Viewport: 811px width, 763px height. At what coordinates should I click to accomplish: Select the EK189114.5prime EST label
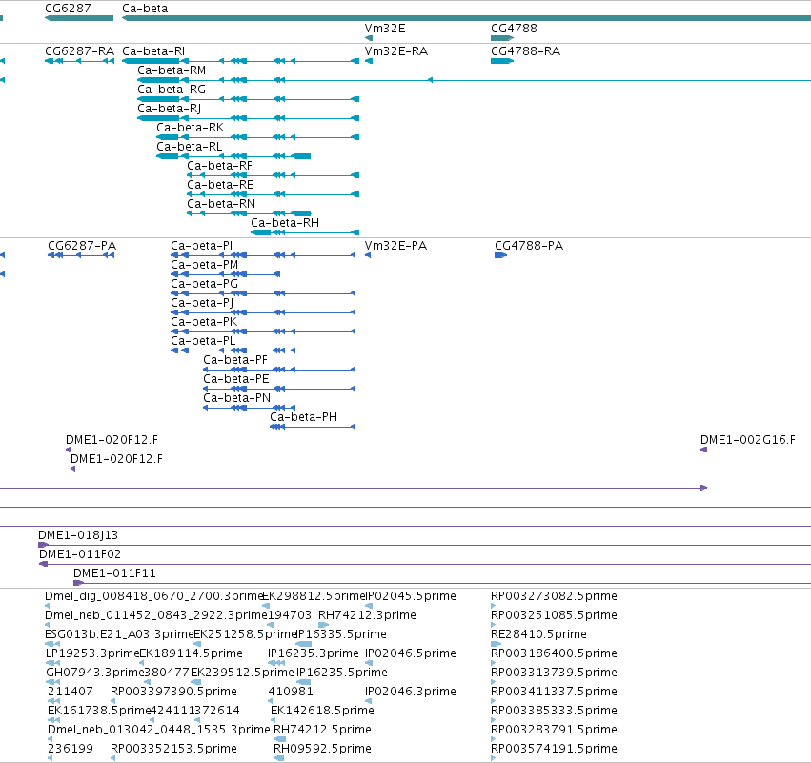pos(191,653)
